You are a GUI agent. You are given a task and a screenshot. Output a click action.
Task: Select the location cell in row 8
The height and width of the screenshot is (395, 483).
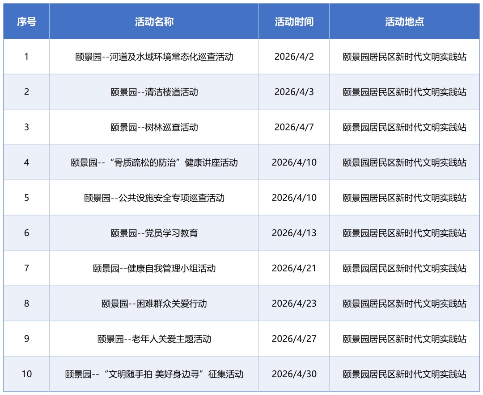pos(404,304)
